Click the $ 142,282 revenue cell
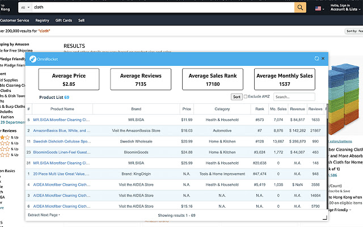The width and height of the screenshot is (363, 227). point(297,131)
